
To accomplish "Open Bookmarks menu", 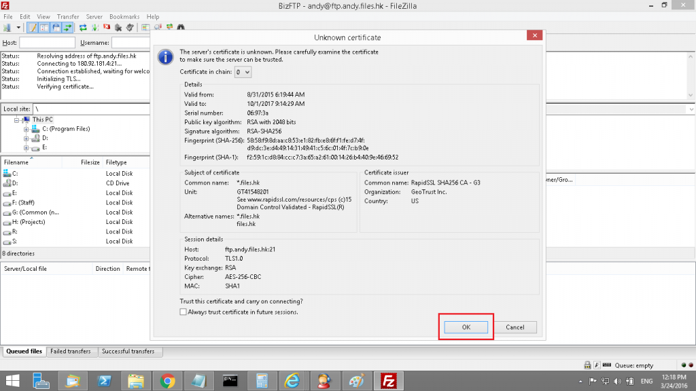I will click(x=124, y=17).
